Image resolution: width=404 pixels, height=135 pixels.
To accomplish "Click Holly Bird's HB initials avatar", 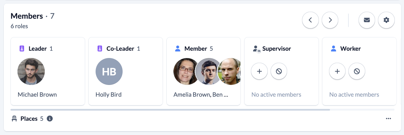I will (x=109, y=71).
